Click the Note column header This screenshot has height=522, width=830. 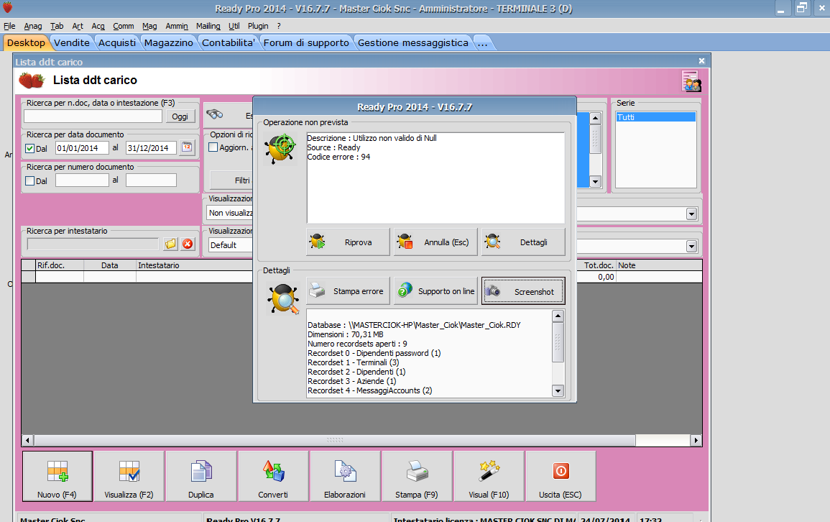coord(659,265)
